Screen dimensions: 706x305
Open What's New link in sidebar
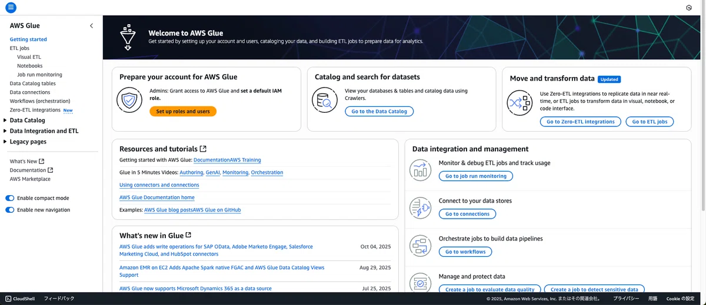tap(27, 161)
